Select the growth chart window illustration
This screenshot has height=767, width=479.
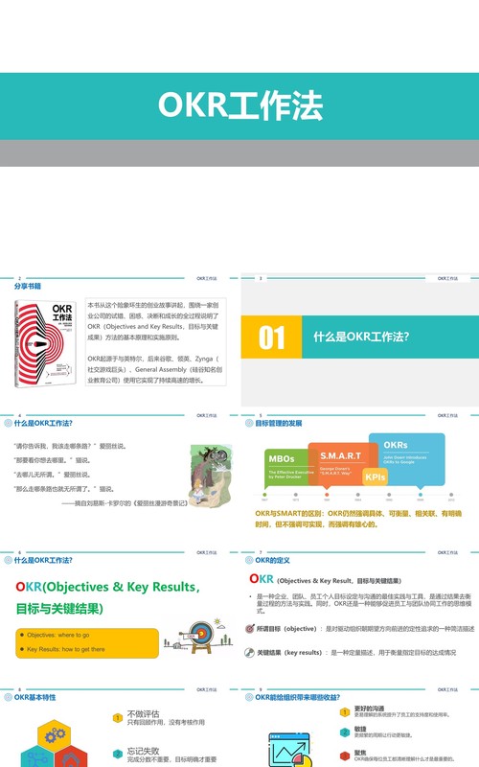click(x=290, y=750)
